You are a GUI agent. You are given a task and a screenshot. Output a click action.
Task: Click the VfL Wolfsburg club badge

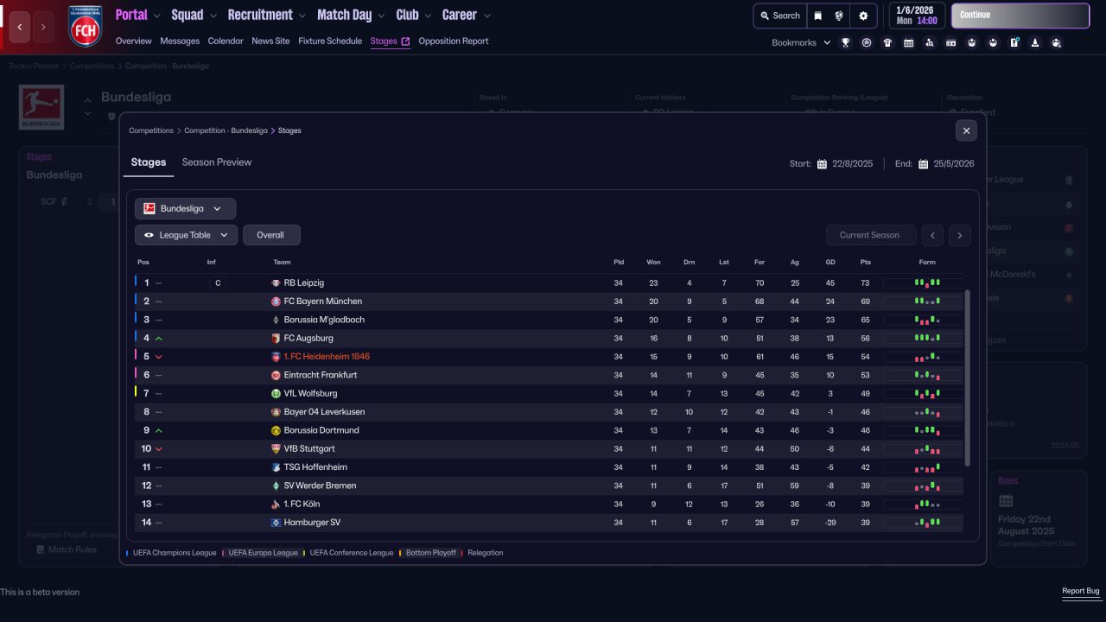(276, 394)
